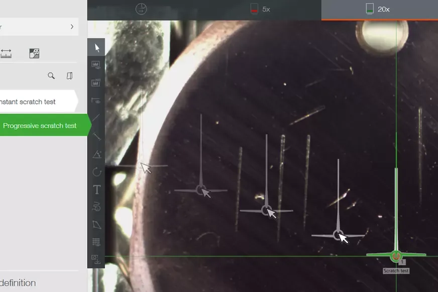Select the angle measurement tool

(x=96, y=154)
